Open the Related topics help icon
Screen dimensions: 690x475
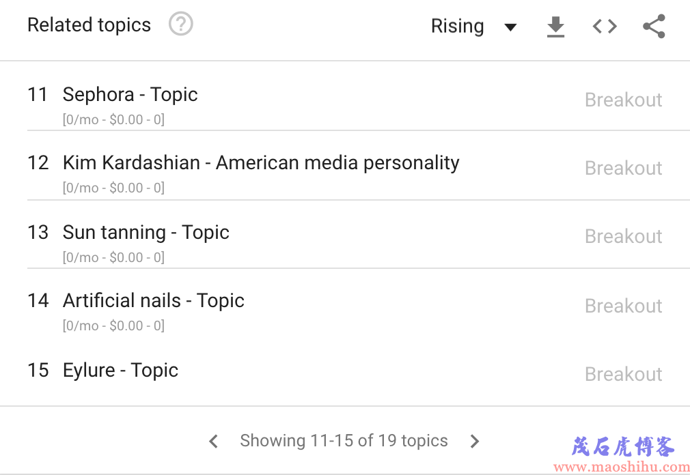[181, 24]
